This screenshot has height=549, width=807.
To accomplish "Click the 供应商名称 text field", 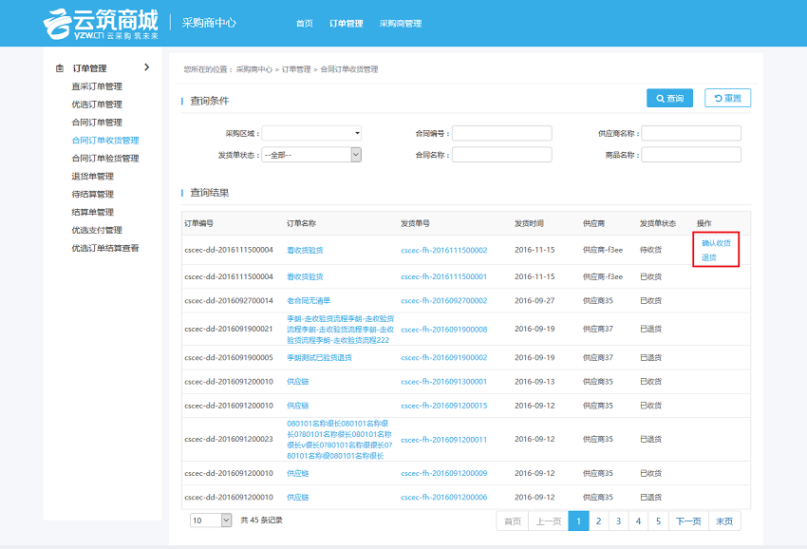I will pyautogui.click(x=690, y=134).
